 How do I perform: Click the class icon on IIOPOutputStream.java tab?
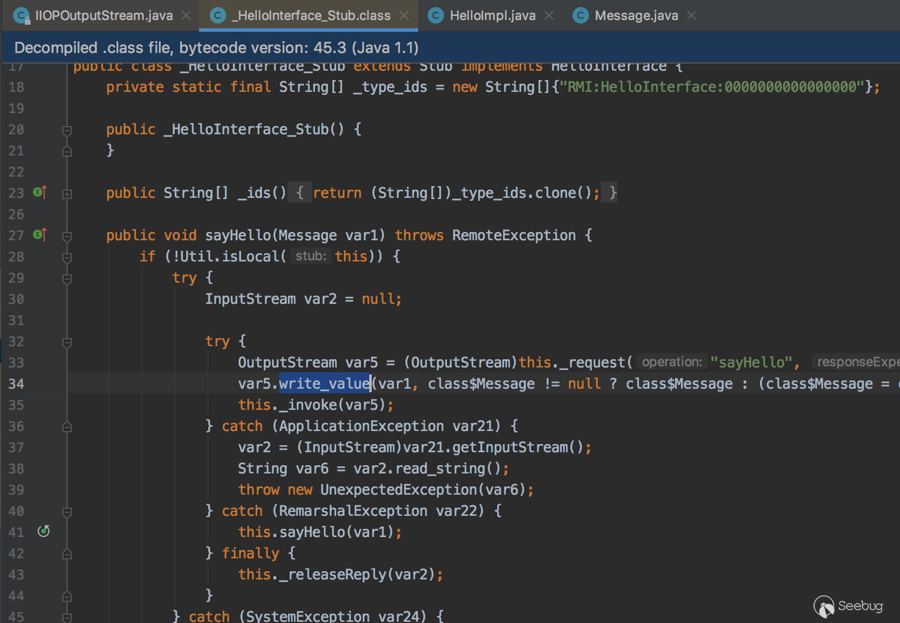pyautogui.click(x=21, y=16)
